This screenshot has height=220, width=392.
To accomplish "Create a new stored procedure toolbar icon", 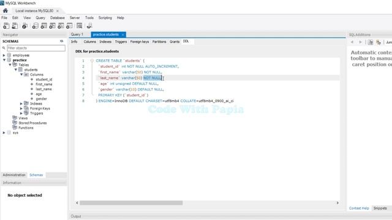I will point(61,26).
